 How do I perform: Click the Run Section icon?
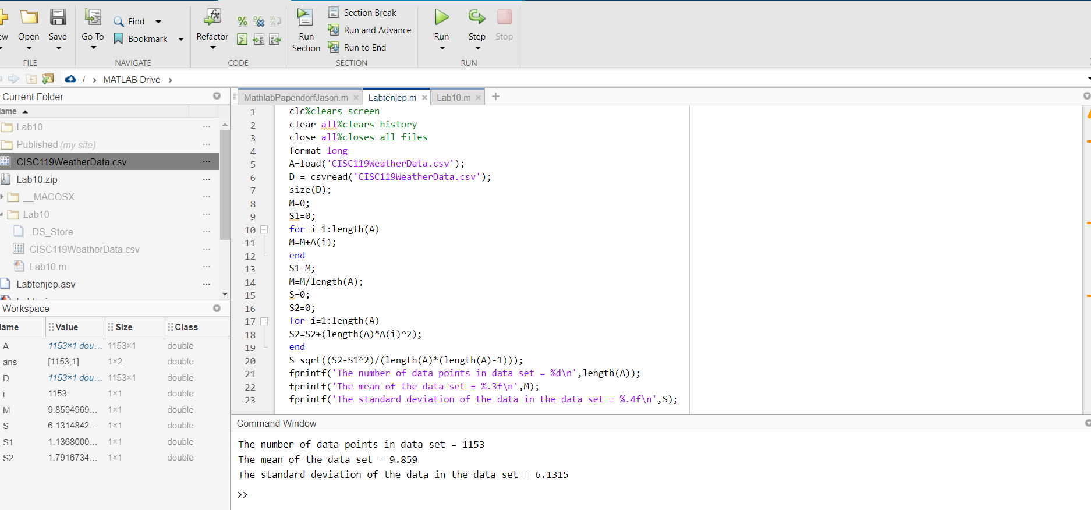305,17
